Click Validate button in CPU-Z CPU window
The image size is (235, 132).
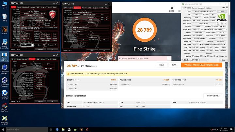[40, 50]
